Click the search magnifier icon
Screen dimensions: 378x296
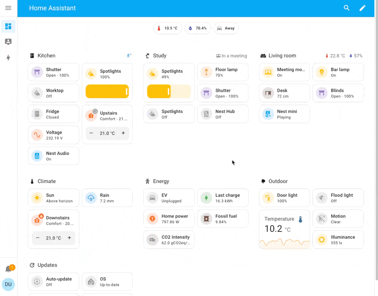pyautogui.click(x=347, y=8)
